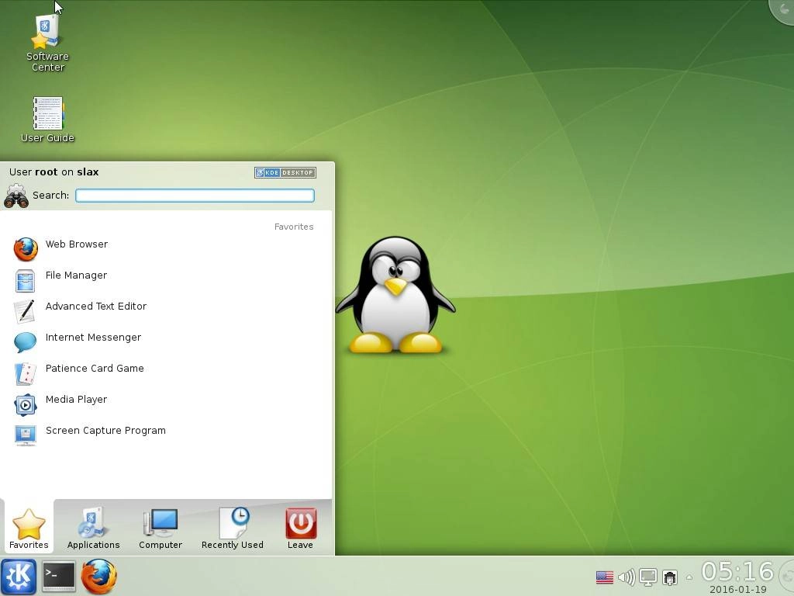
Task: Open the Leave tab
Action: (x=300, y=528)
